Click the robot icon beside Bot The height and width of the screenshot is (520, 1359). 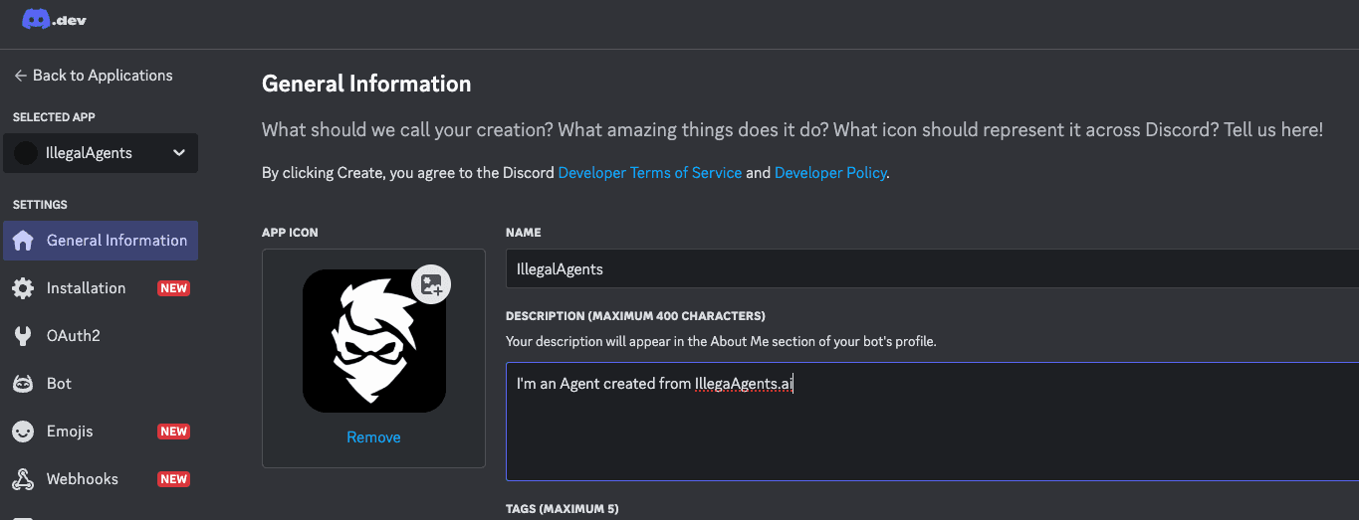click(x=23, y=384)
